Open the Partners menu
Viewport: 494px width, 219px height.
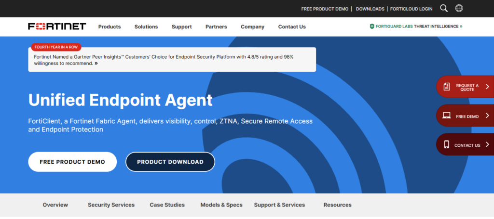(x=216, y=26)
